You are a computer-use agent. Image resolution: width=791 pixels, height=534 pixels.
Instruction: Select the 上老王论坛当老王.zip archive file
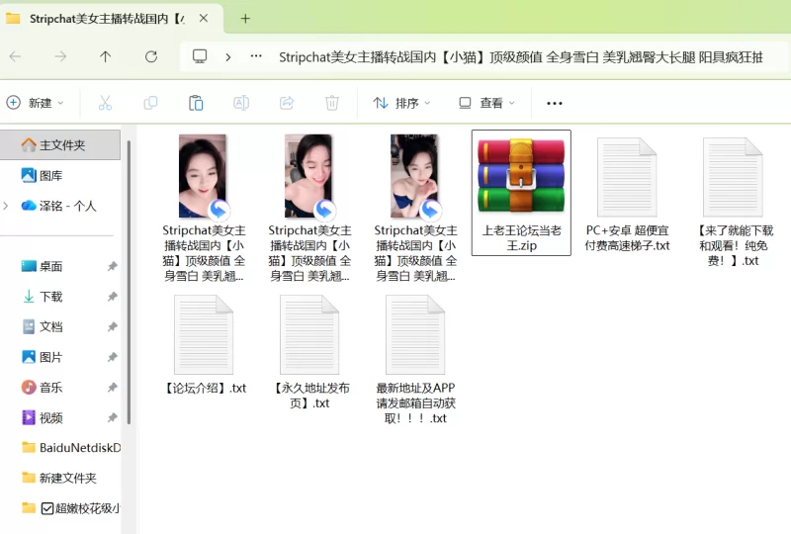521,192
